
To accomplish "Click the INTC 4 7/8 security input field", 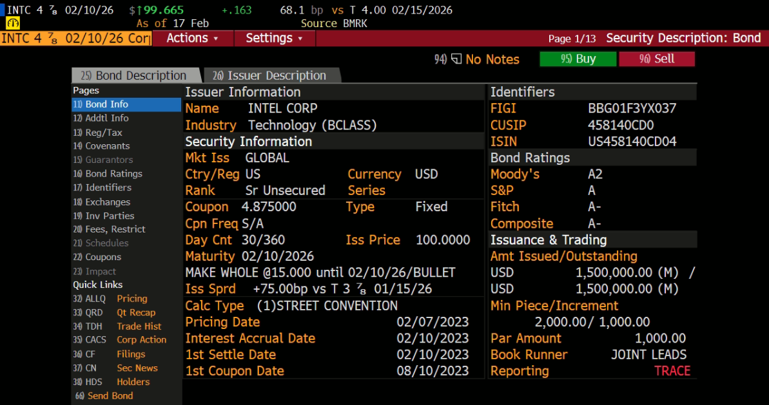I will [x=76, y=38].
